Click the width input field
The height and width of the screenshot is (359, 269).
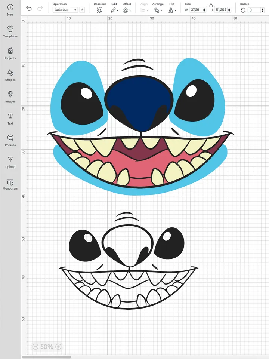[x=195, y=10]
